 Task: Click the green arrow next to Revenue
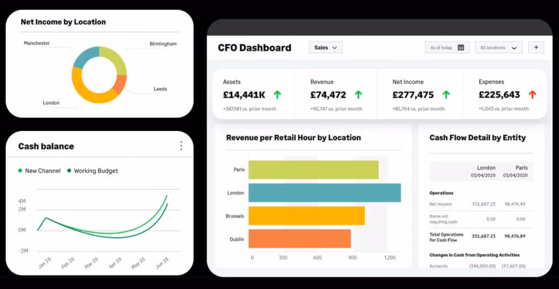(x=358, y=94)
